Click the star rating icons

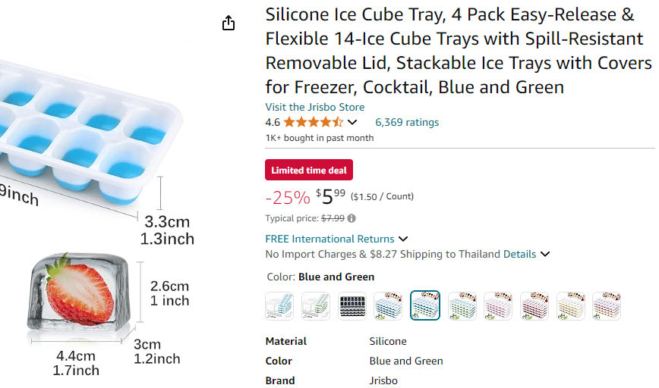(314, 122)
